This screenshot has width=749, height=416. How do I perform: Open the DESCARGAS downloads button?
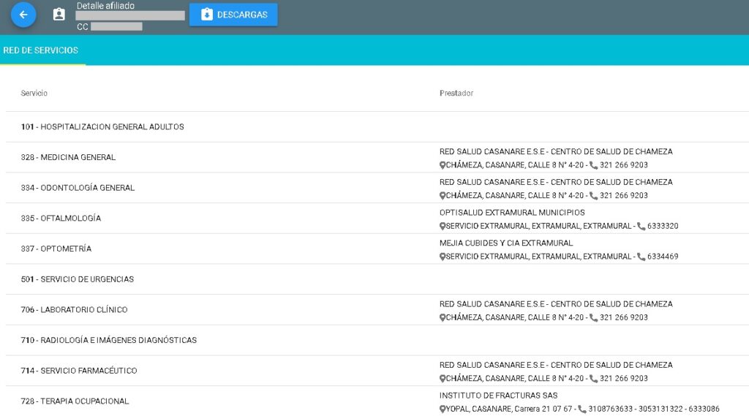coord(233,15)
